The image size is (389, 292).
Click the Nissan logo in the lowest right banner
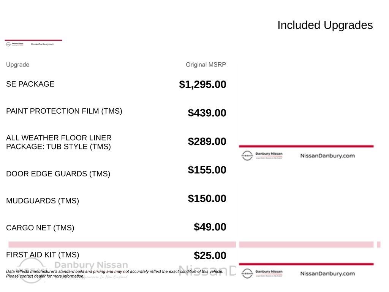(x=247, y=273)
